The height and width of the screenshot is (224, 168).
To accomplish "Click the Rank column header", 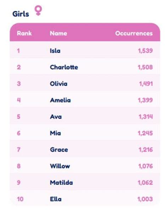I will (24, 33).
